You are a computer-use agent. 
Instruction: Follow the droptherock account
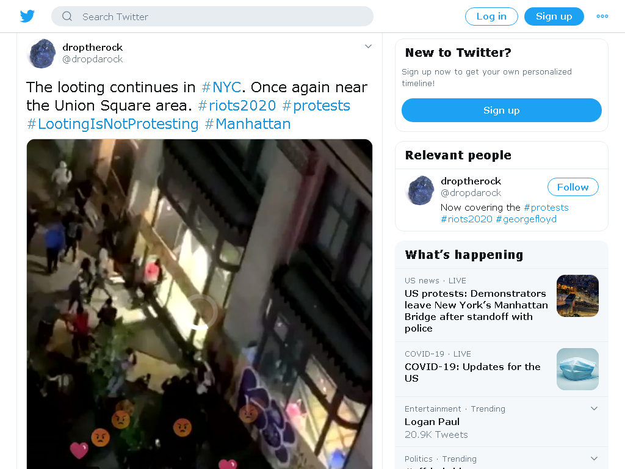click(x=573, y=187)
